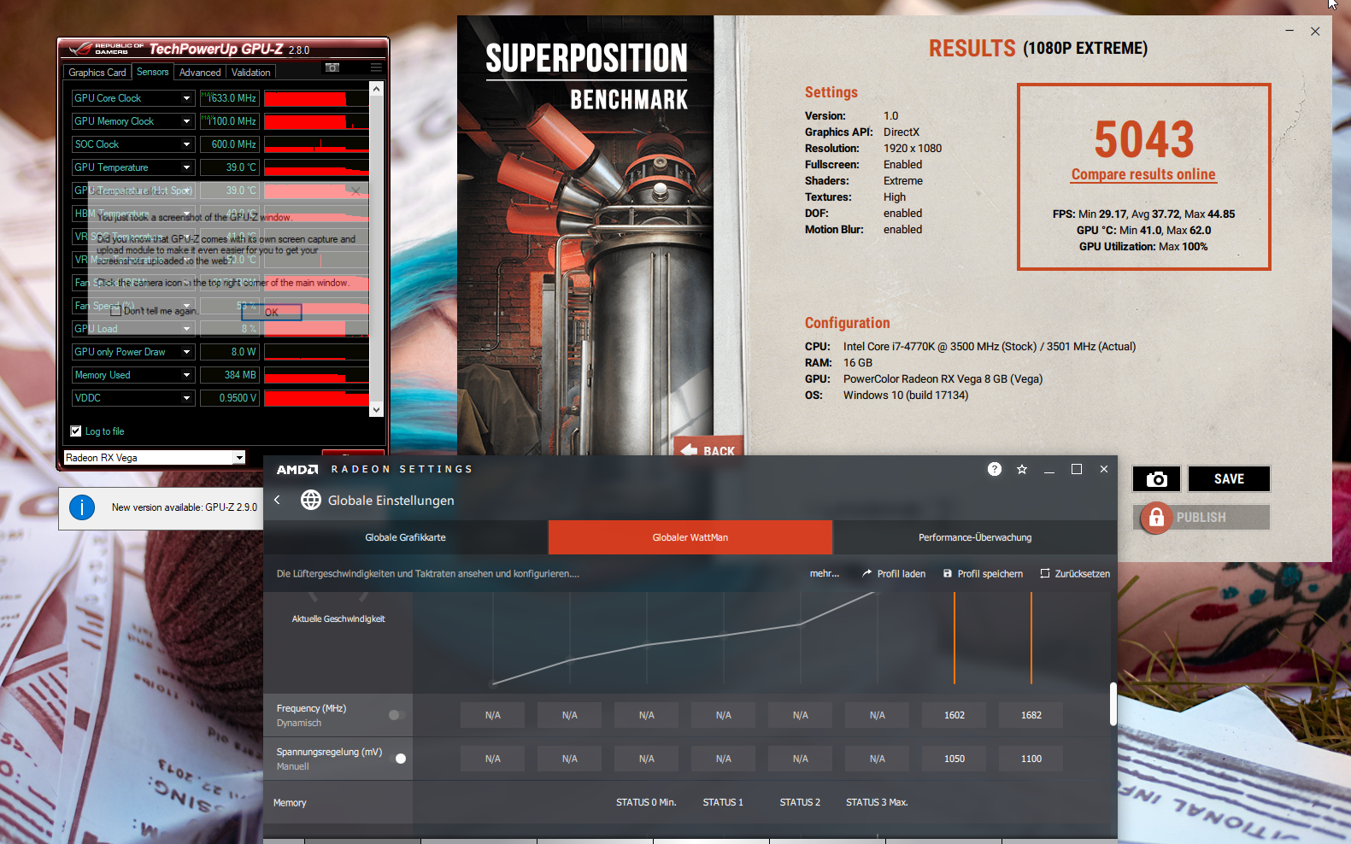The height and width of the screenshot is (844, 1351).
Task: Check the "Don't tell me again" box
Action: pyautogui.click(x=116, y=311)
